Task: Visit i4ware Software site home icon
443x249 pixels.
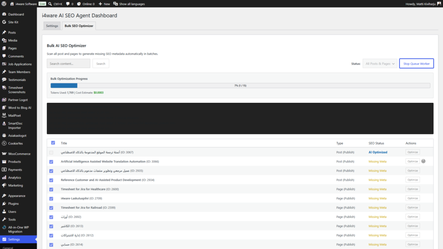Action: pos(12,4)
